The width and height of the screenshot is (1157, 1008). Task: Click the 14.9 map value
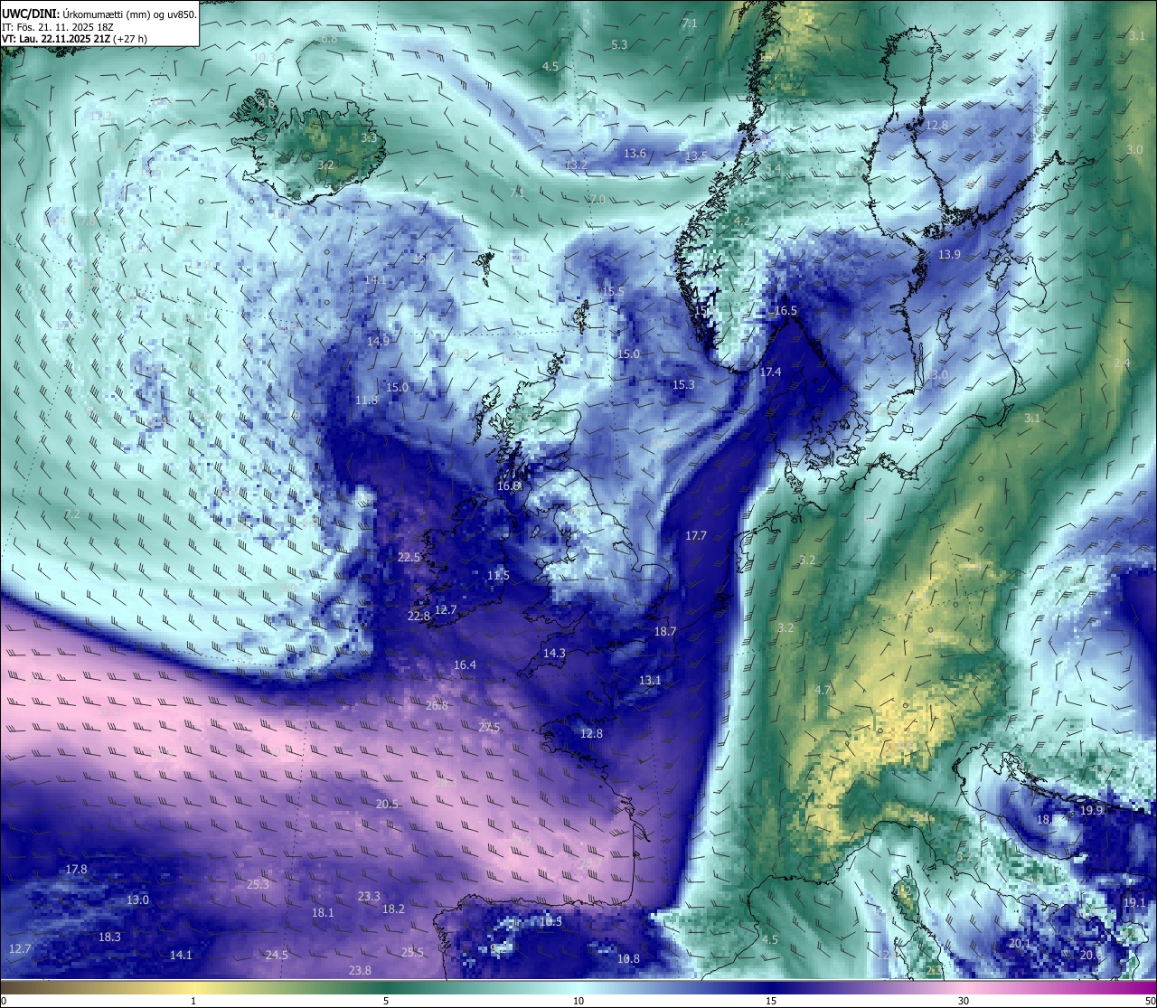click(378, 342)
